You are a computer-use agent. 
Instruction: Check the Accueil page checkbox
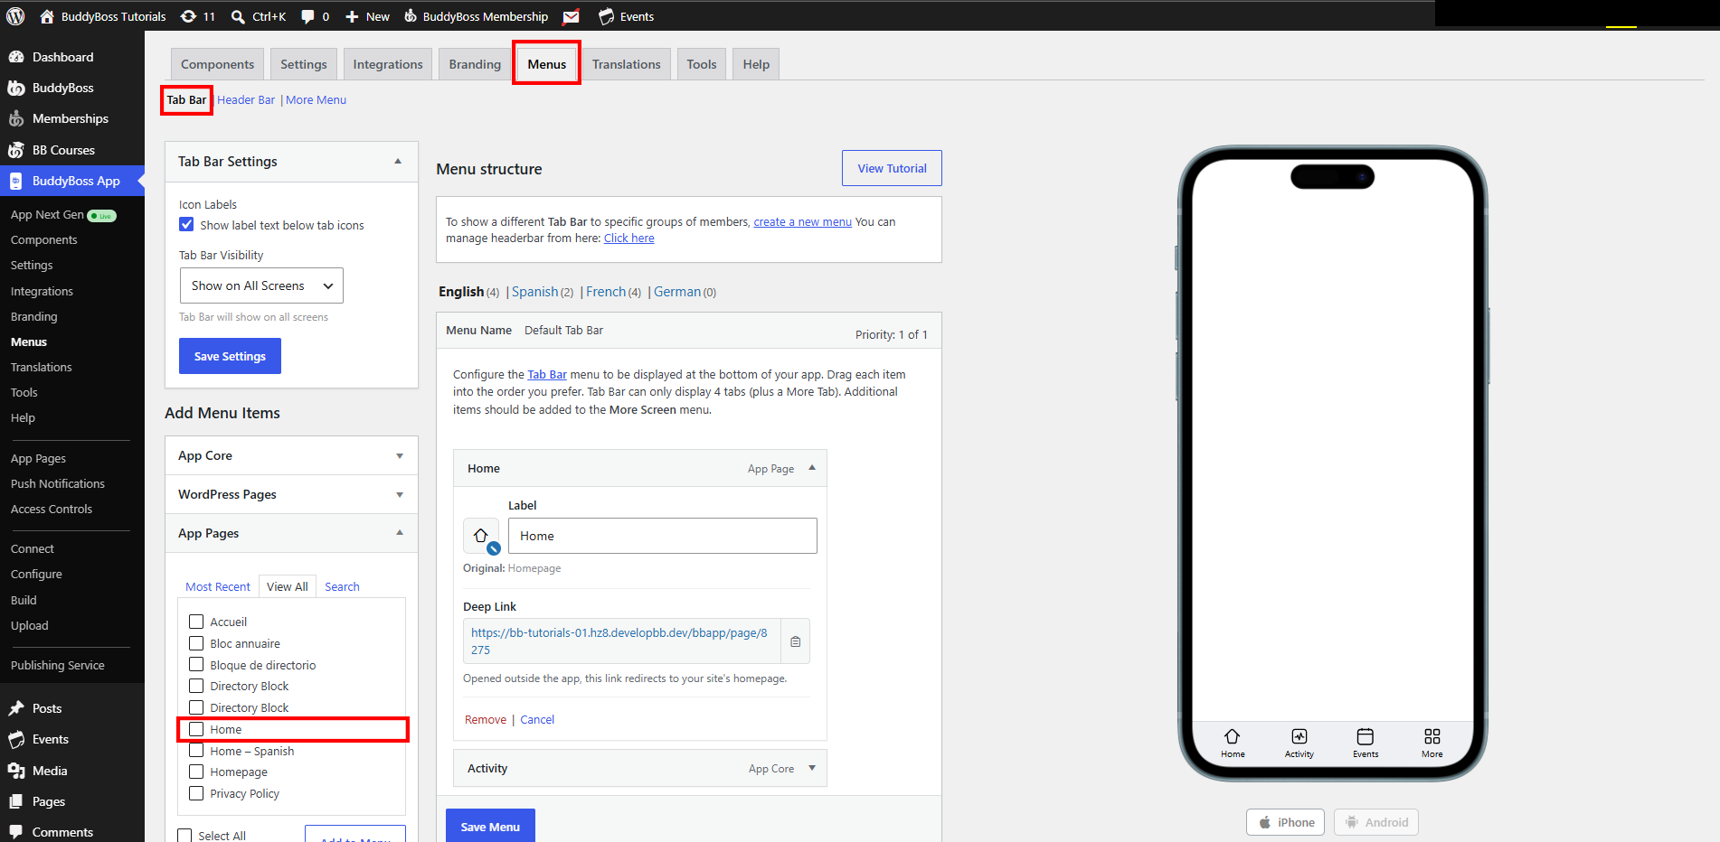[x=196, y=622]
